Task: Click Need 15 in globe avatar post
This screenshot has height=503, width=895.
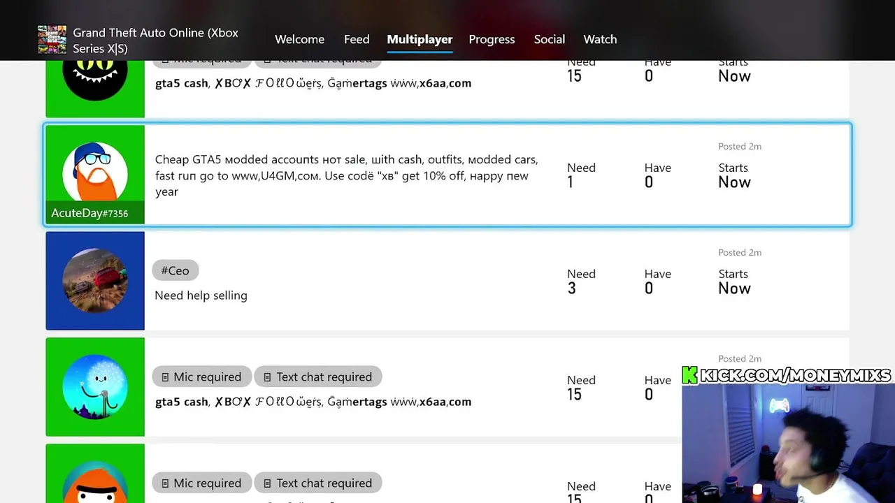Action: (581, 388)
